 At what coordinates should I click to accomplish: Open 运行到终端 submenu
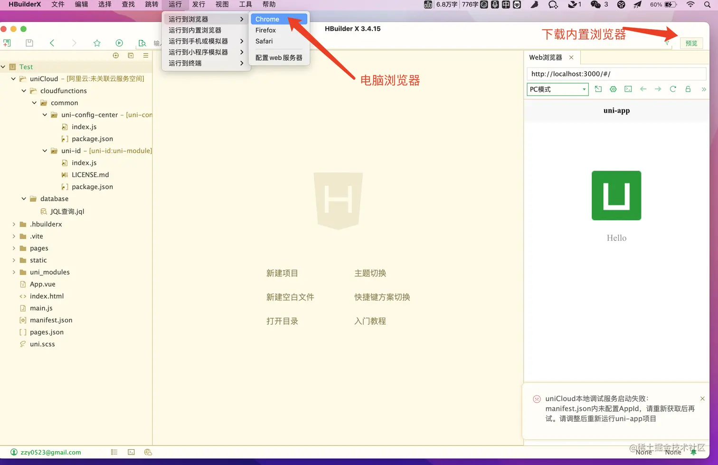(206, 63)
